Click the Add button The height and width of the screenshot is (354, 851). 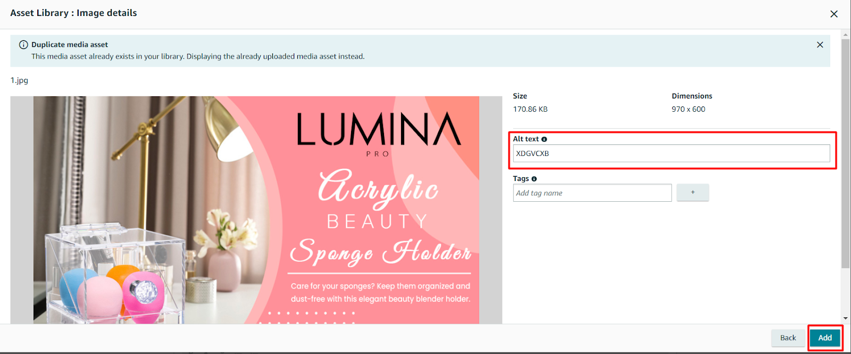[x=825, y=337]
